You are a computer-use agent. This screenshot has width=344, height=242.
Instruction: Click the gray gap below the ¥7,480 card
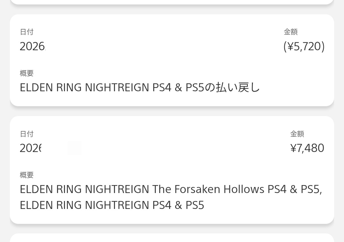coord(172,229)
